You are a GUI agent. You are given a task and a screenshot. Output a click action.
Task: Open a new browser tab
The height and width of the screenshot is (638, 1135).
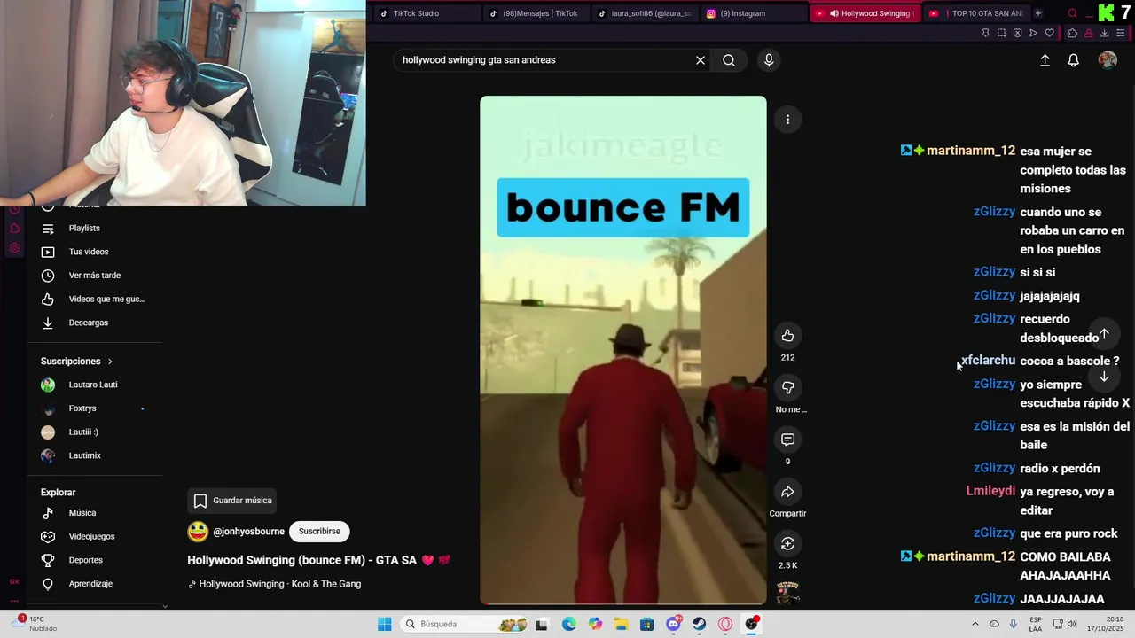(1038, 13)
